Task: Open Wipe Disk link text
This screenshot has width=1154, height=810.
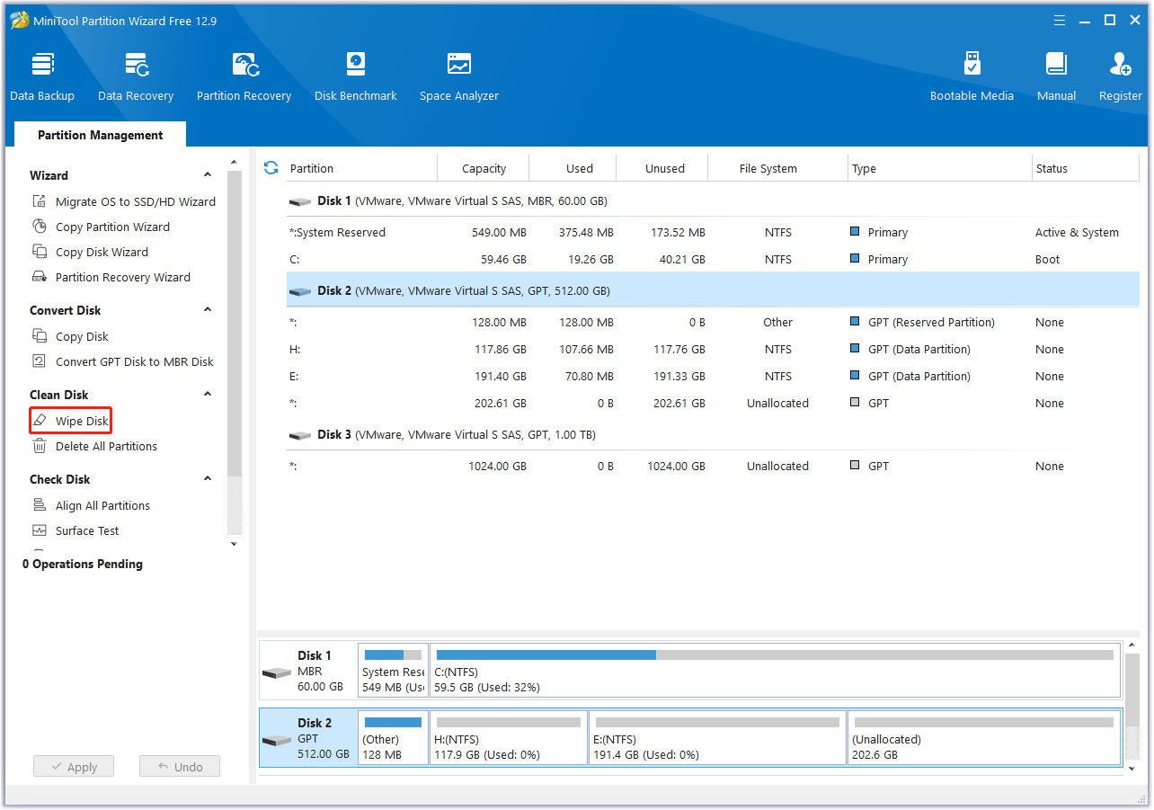Action: tap(82, 422)
